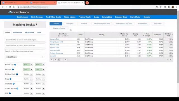Open the Economy menu item
Image resolution: width=179 pixels, height=101 pixels.
147,17
